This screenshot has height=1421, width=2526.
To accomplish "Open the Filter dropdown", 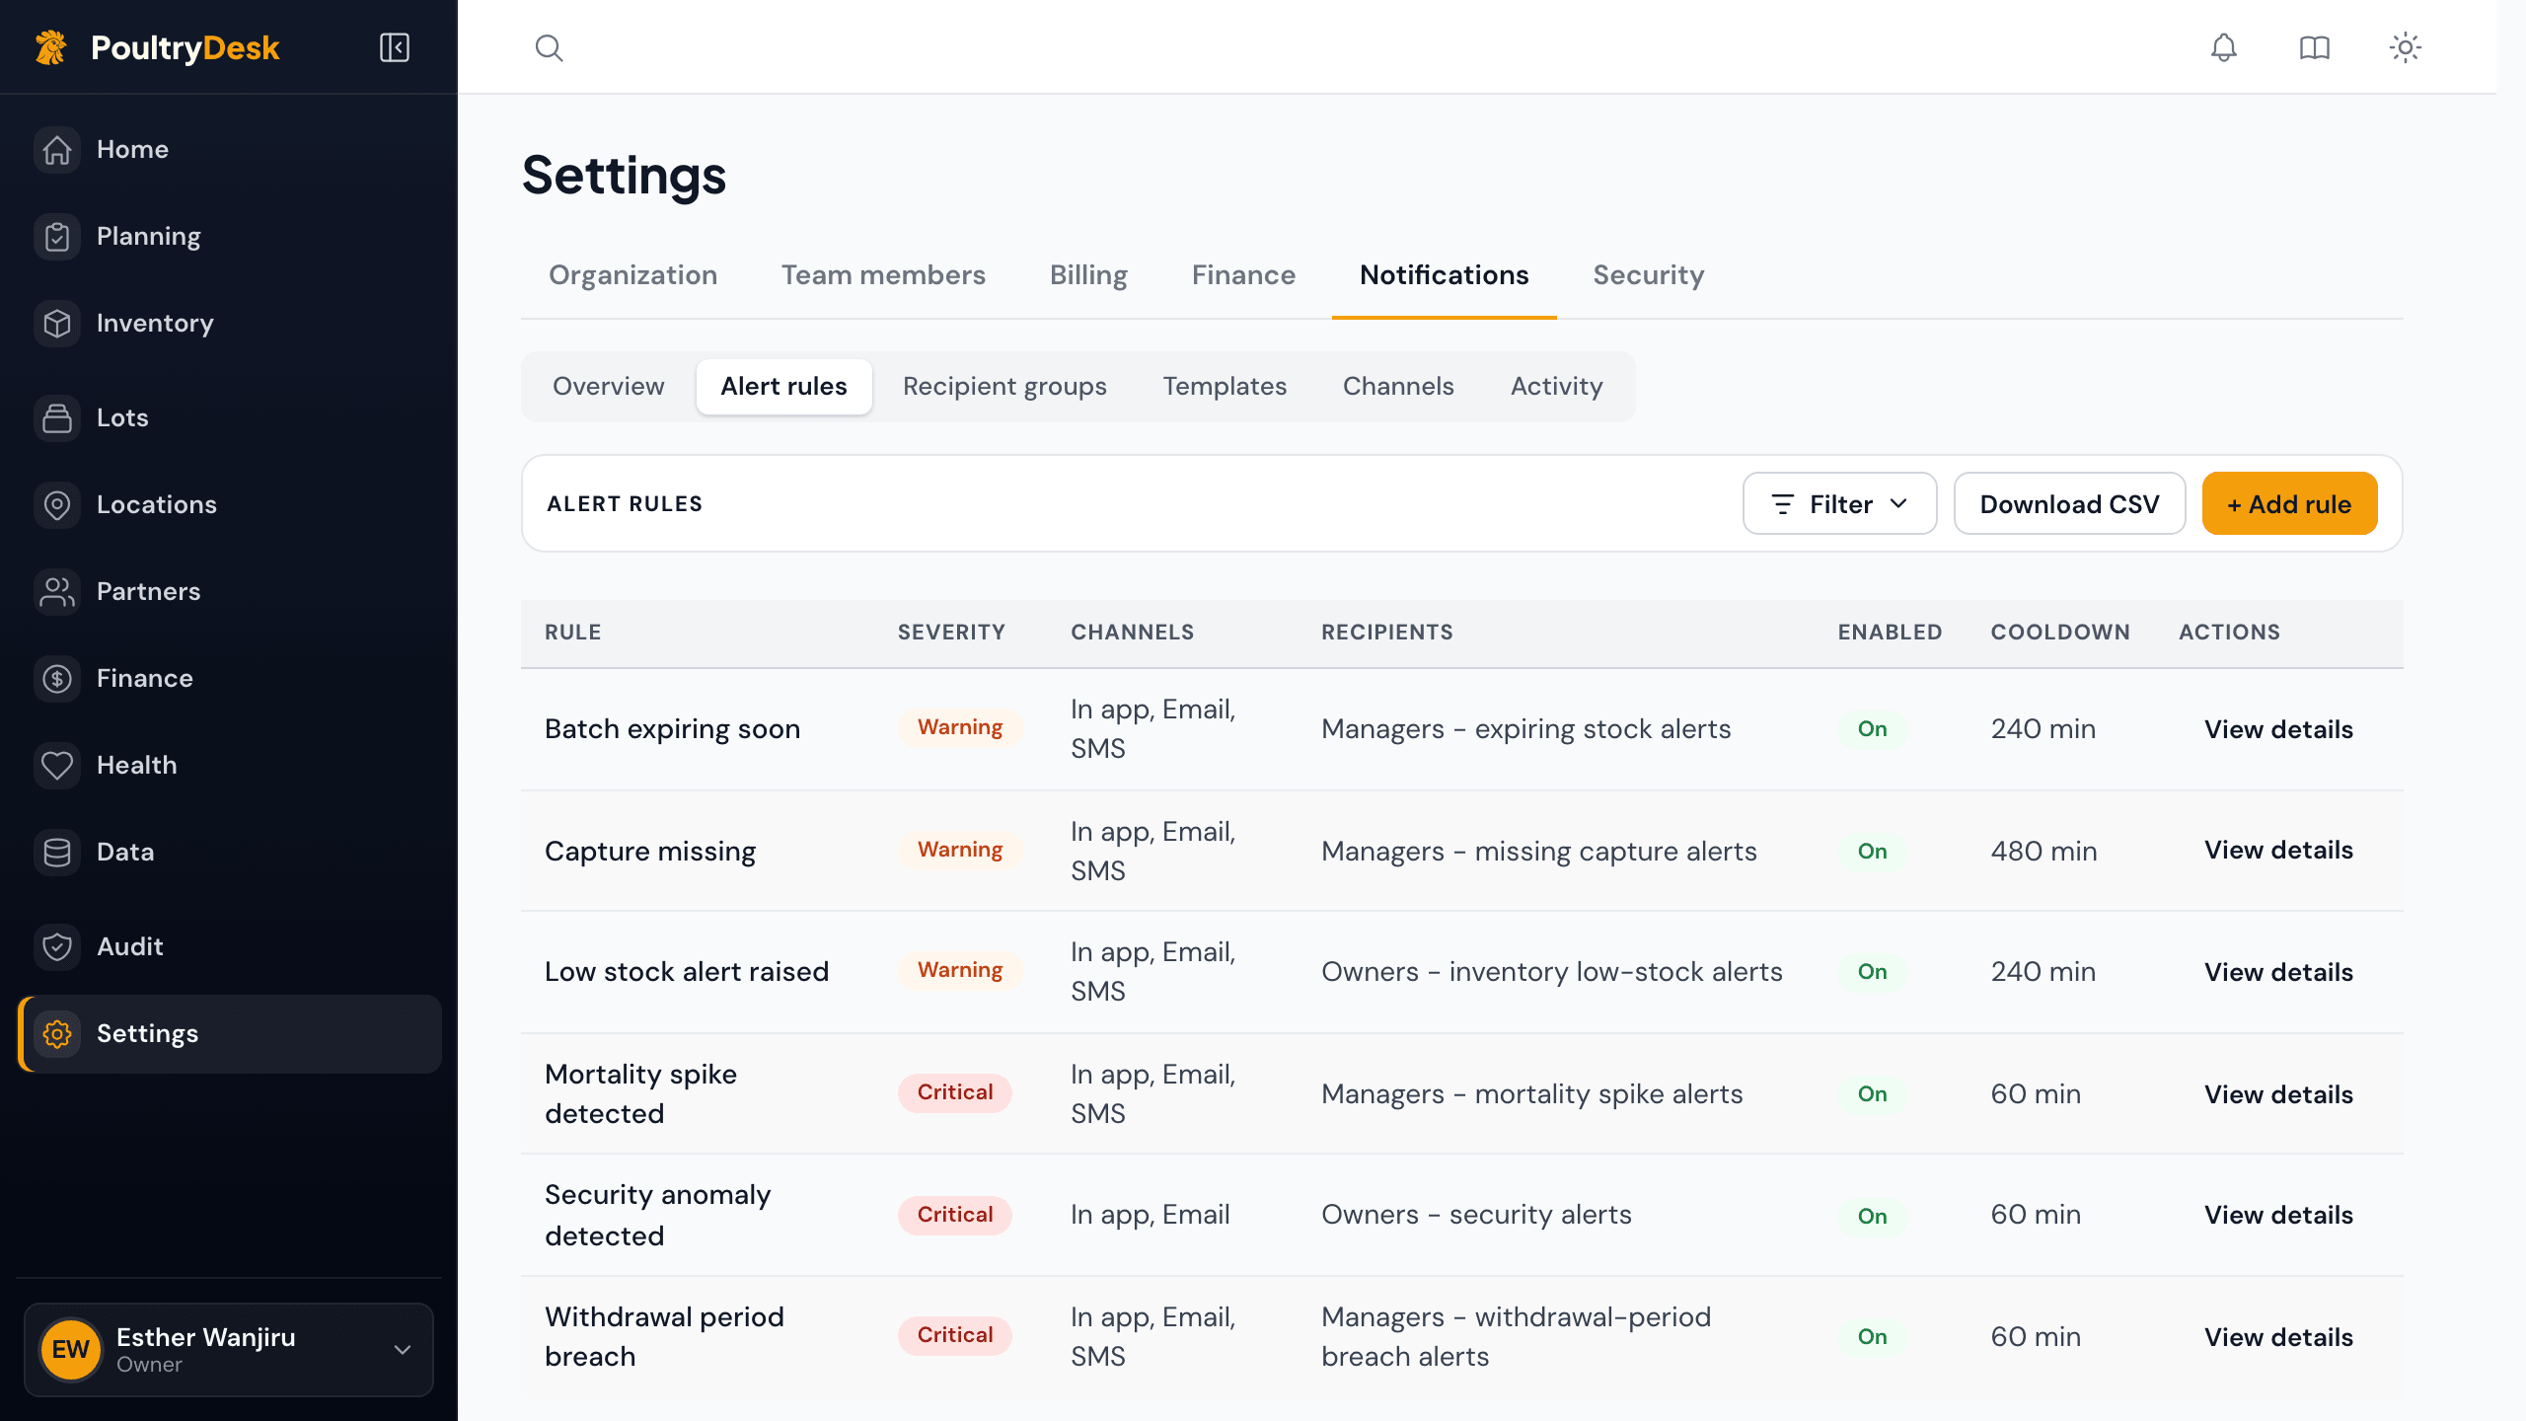I will click(x=1839, y=504).
